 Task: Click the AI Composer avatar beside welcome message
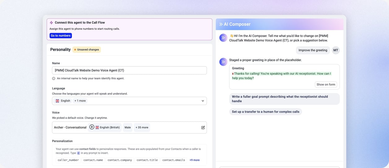(x=223, y=38)
